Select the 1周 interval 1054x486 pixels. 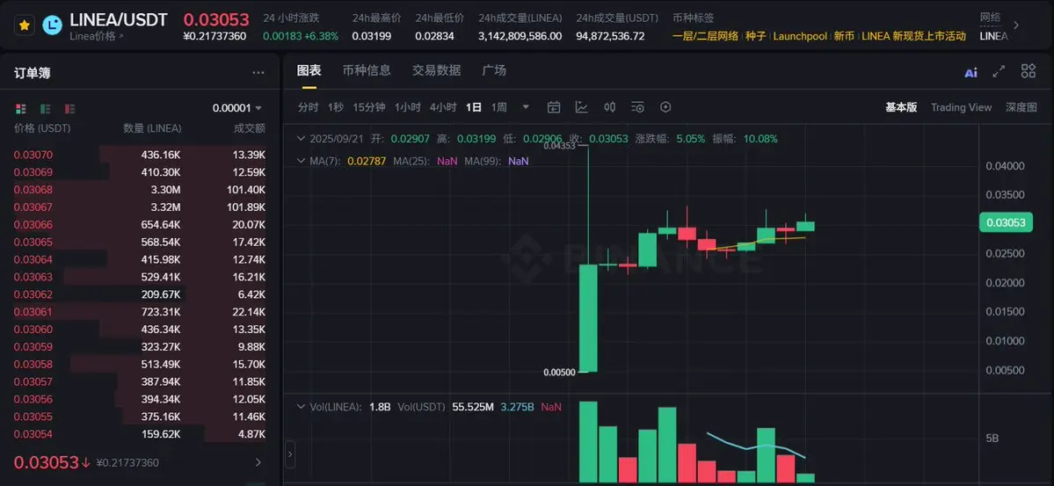(498, 107)
